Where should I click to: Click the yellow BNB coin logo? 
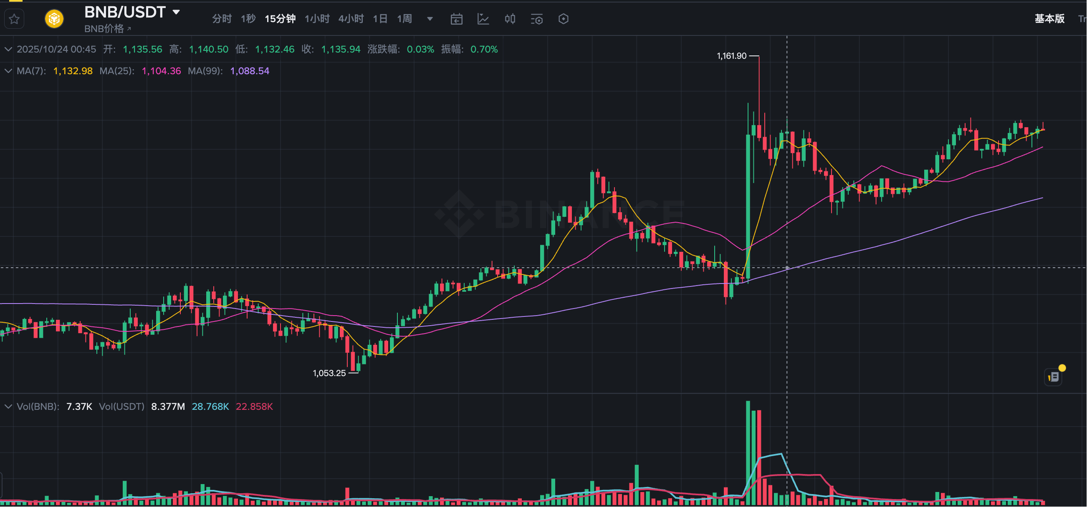coord(54,19)
